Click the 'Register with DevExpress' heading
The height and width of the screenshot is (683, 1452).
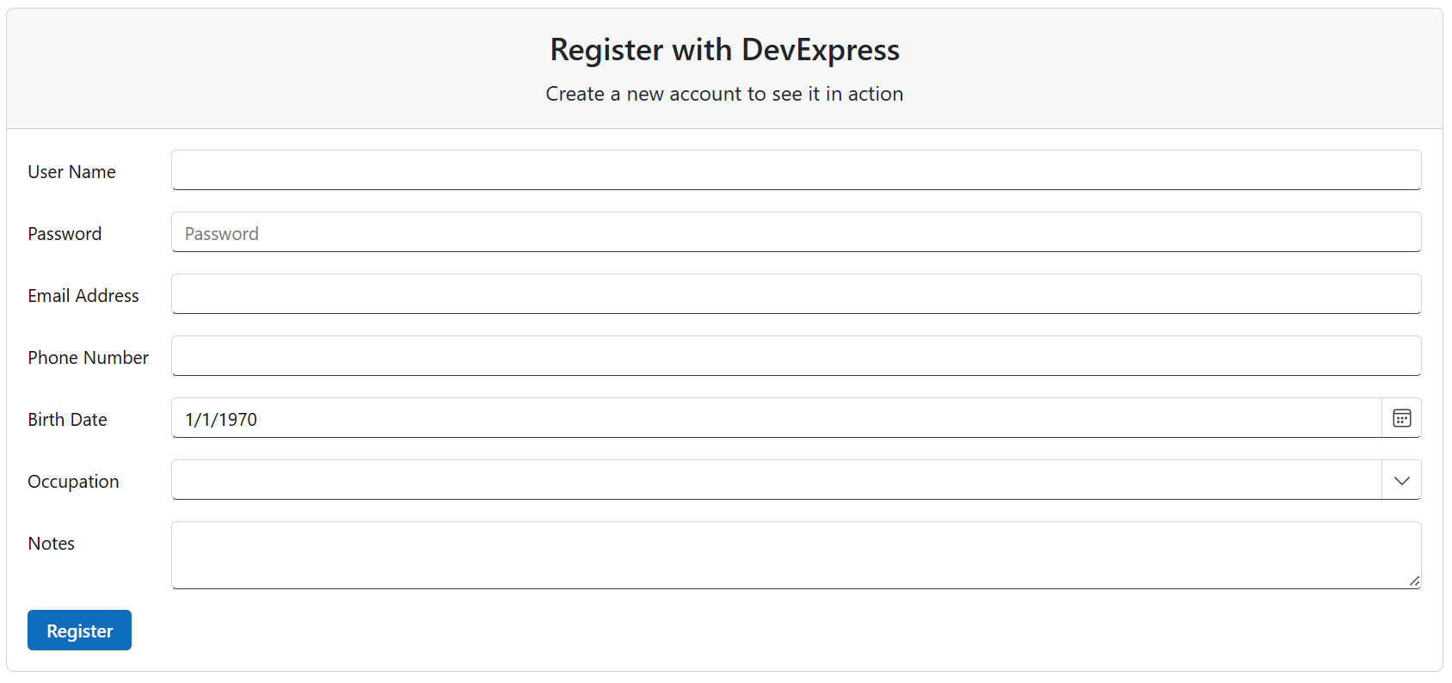click(x=725, y=50)
